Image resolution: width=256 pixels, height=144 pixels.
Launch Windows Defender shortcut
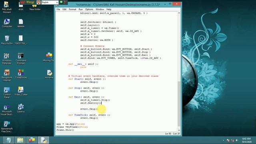pyautogui.click(x=7, y=59)
